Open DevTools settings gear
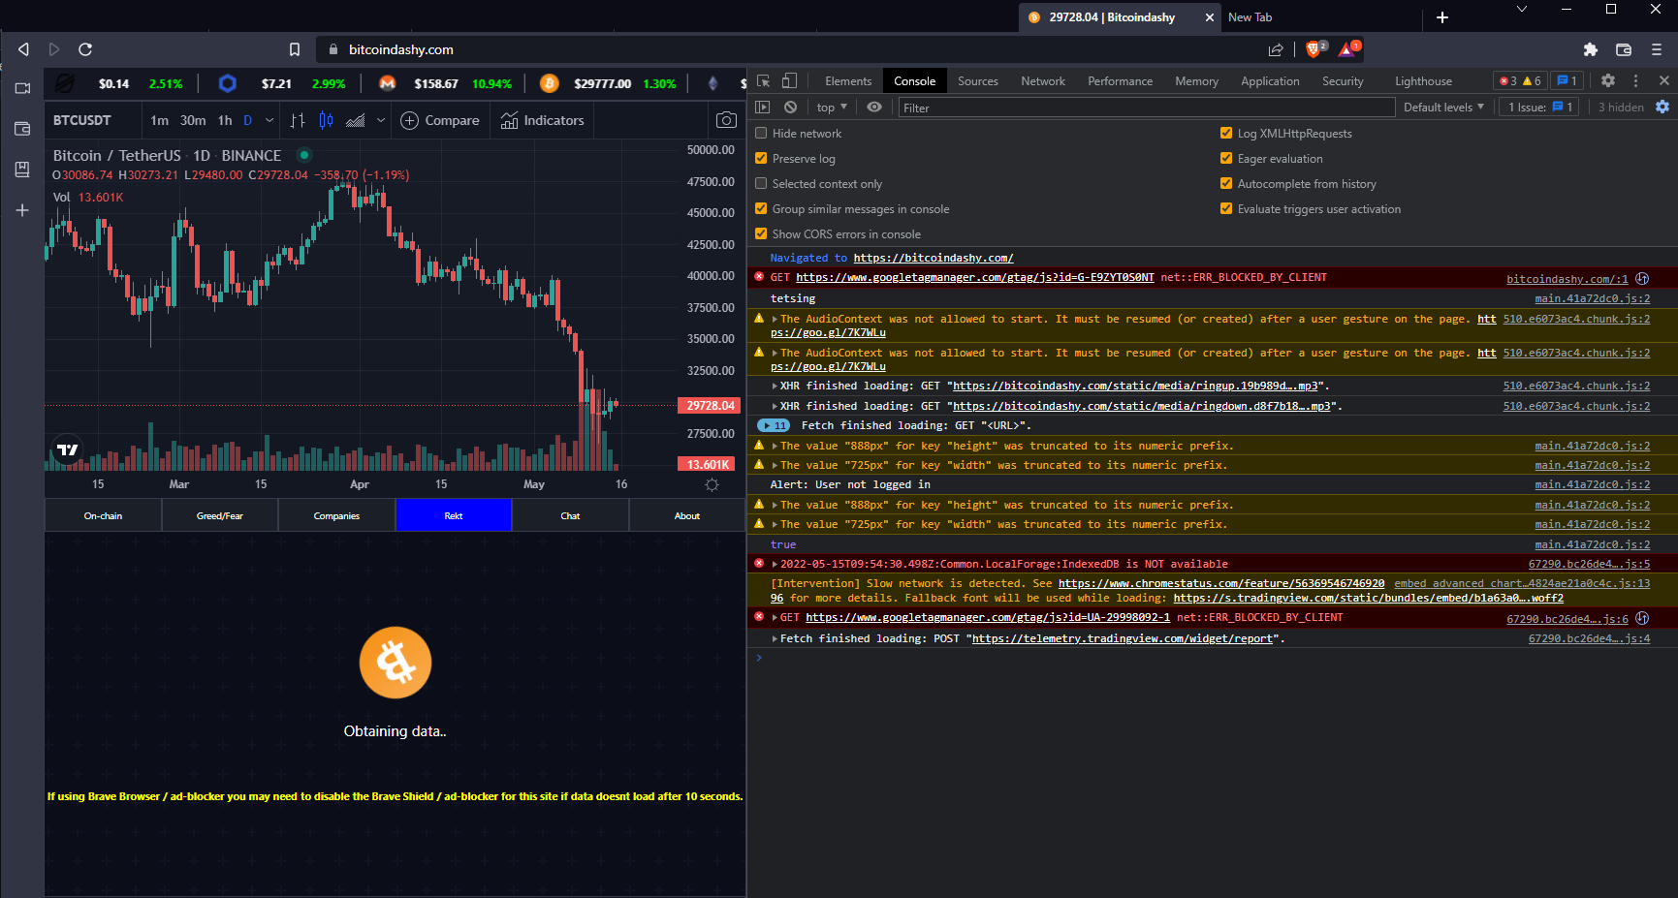The width and height of the screenshot is (1678, 898). [1608, 81]
